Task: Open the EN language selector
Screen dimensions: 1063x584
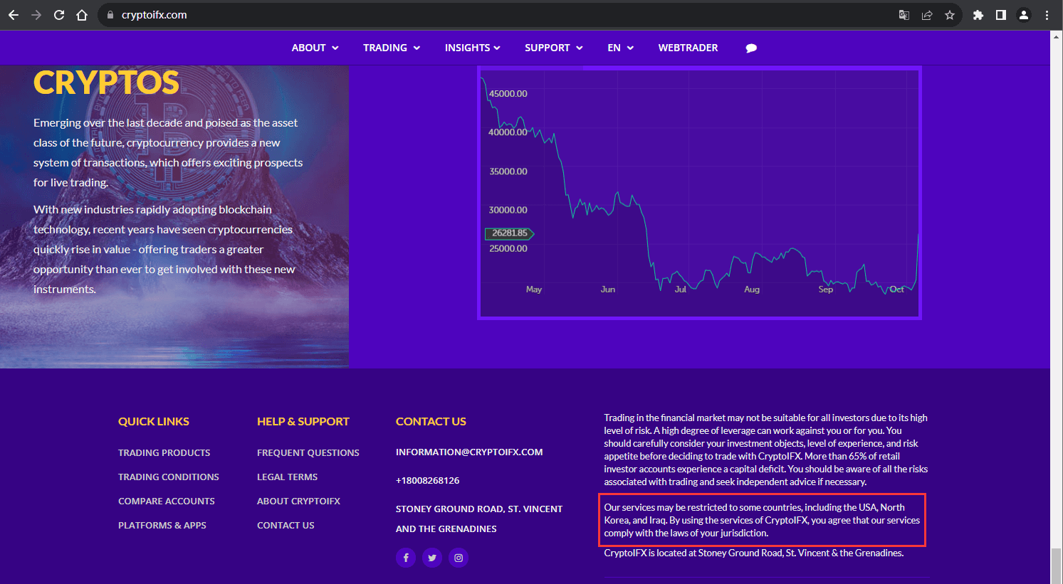Action: (621, 48)
